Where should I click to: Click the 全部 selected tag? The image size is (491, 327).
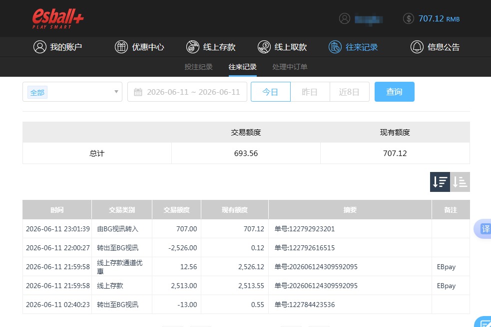click(x=37, y=93)
